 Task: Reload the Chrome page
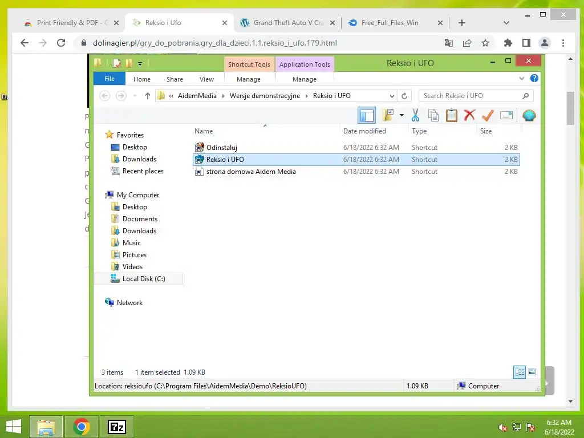(61, 43)
